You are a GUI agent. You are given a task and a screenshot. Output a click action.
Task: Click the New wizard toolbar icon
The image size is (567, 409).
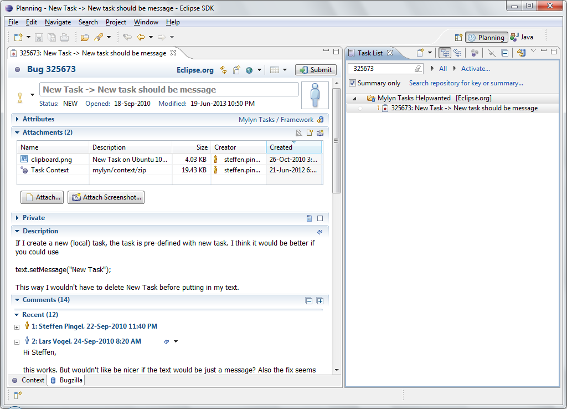coord(18,37)
